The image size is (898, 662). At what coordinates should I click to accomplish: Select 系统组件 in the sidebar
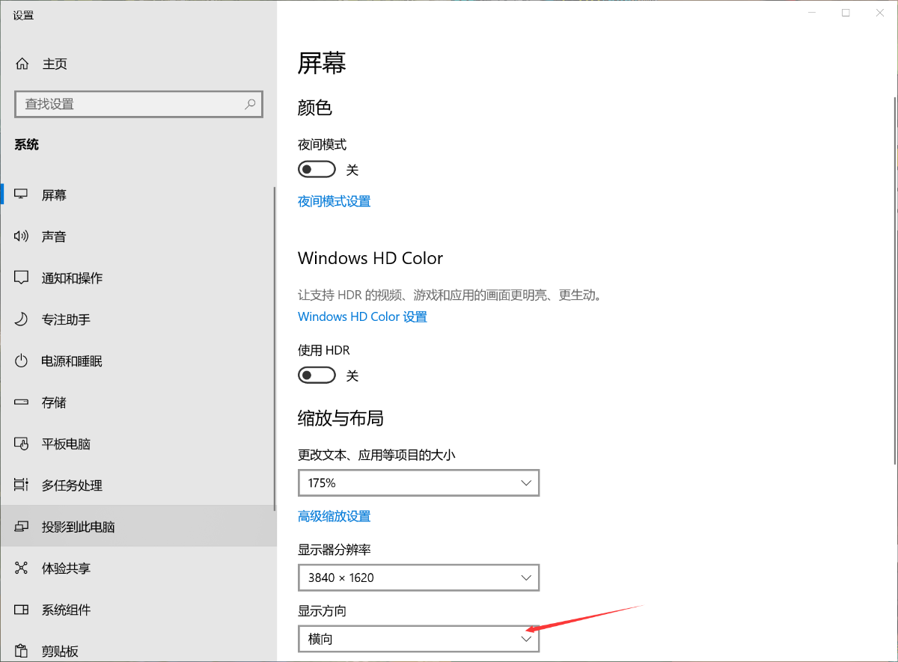pos(138,610)
